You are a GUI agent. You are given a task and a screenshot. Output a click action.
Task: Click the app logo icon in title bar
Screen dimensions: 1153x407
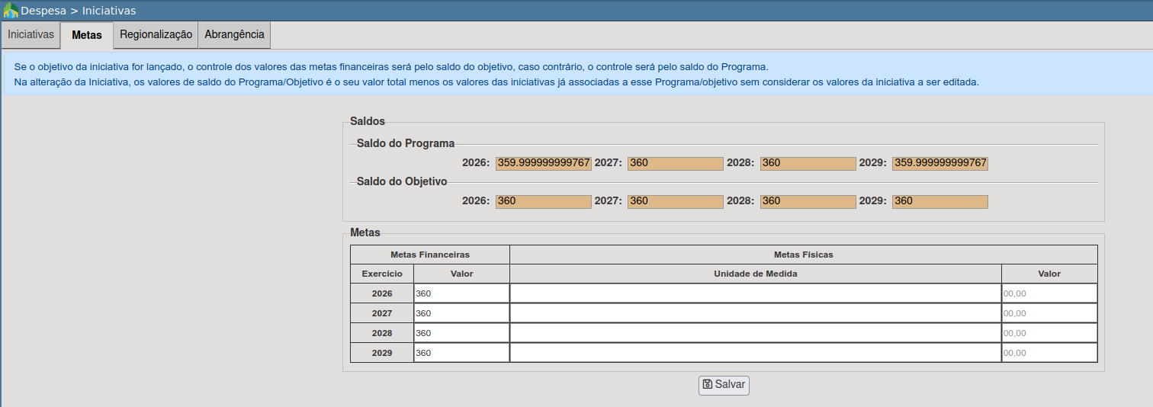tap(11, 11)
